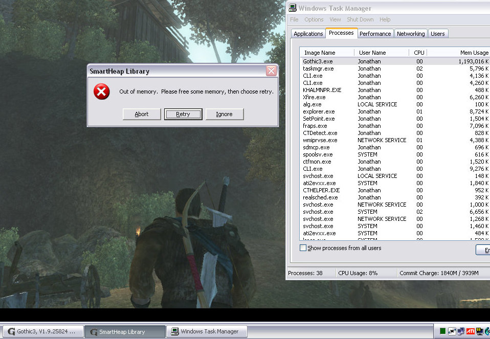Click the Windows Task Manager title icon

coord(293,8)
